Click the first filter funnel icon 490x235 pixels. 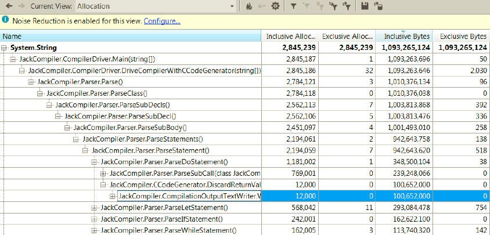point(294,6)
